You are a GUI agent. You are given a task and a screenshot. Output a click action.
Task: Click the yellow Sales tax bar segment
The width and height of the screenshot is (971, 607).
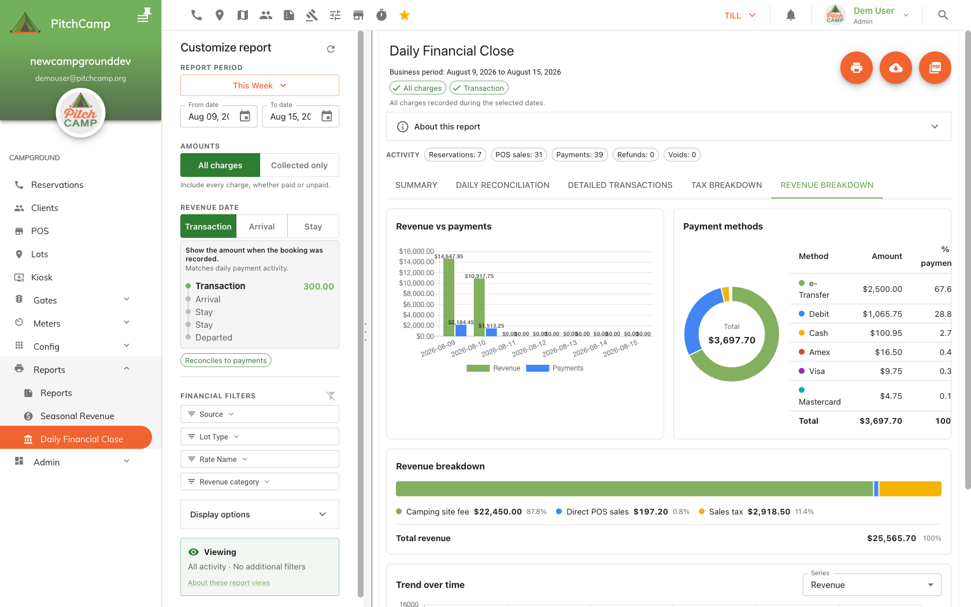point(910,488)
